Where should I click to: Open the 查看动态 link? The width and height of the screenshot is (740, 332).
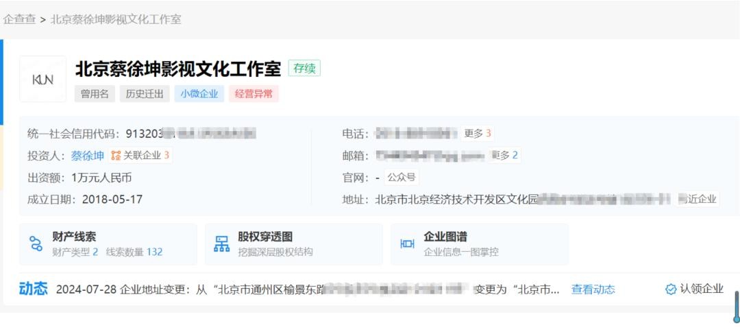(x=593, y=289)
